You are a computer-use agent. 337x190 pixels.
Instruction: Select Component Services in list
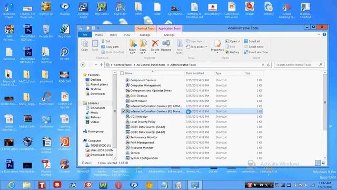pos(143,80)
